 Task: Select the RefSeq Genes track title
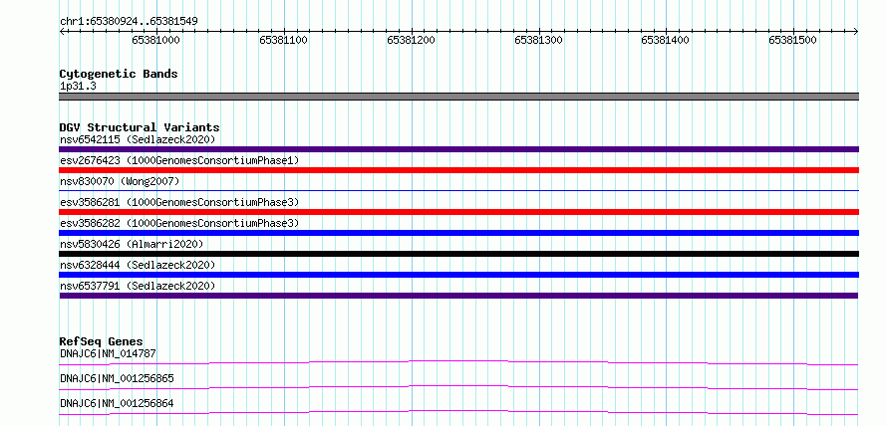coord(102,341)
